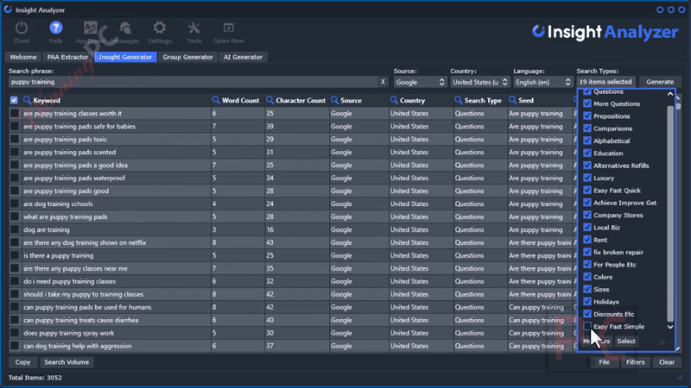Open the Tools wrench icon
The image size is (691, 388).
193,28
